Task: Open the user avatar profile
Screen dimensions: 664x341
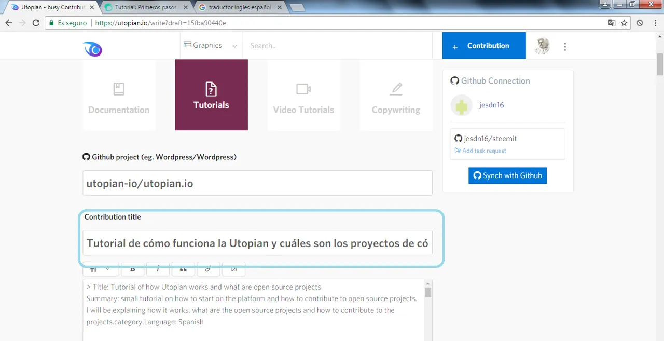Action: [x=542, y=46]
